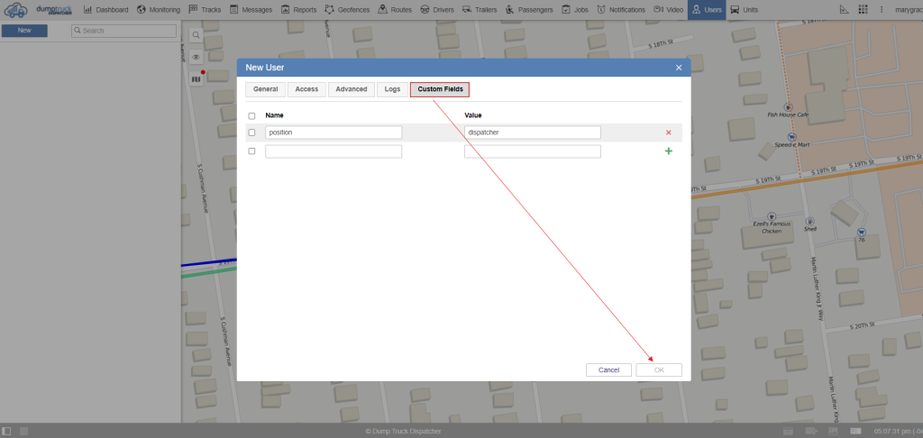Screen dimensions: 923x438
Task: Click the OK button
Action: 659,370
